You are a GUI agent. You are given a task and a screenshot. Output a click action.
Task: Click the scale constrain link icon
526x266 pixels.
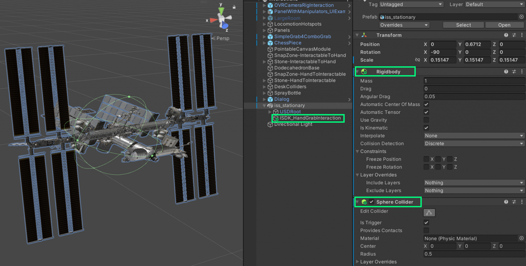[418, 60]
